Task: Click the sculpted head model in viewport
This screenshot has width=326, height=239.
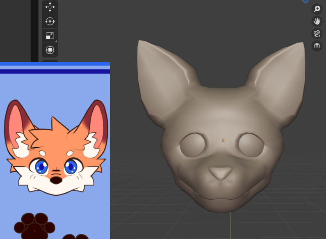Action: point(221,126)
